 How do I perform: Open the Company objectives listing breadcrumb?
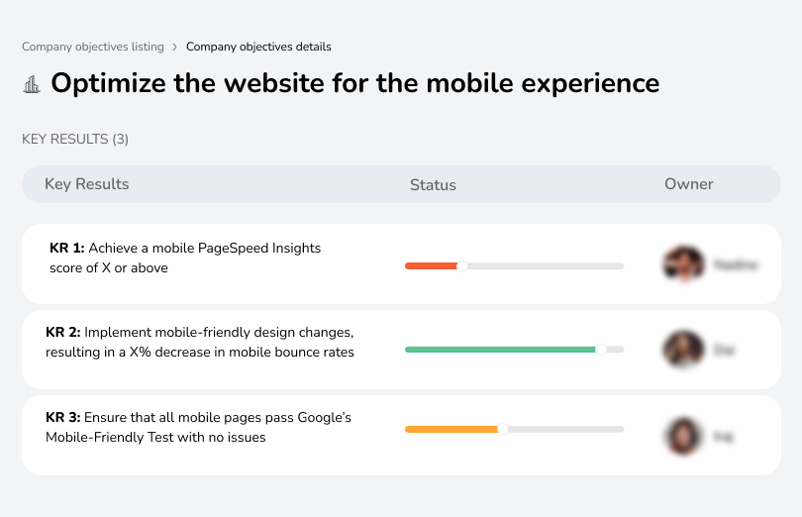click(x=93, y=47)
